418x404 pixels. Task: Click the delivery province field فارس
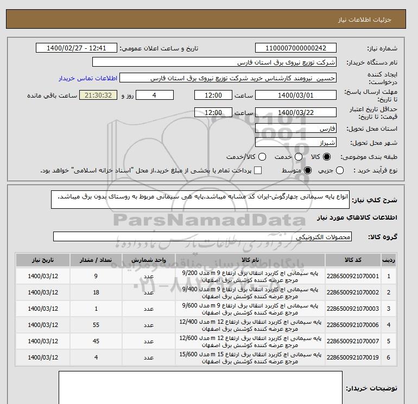[x=296, y=129]
